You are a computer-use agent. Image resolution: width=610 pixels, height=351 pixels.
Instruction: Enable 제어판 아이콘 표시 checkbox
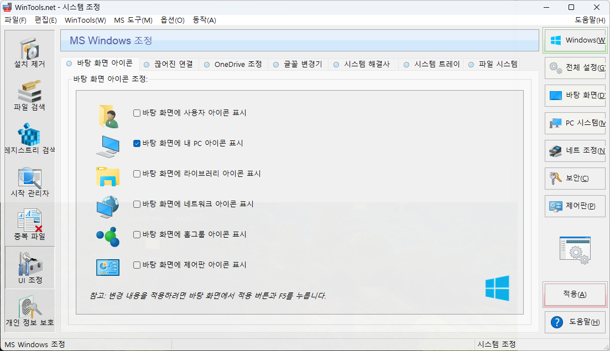pos(137,265)
